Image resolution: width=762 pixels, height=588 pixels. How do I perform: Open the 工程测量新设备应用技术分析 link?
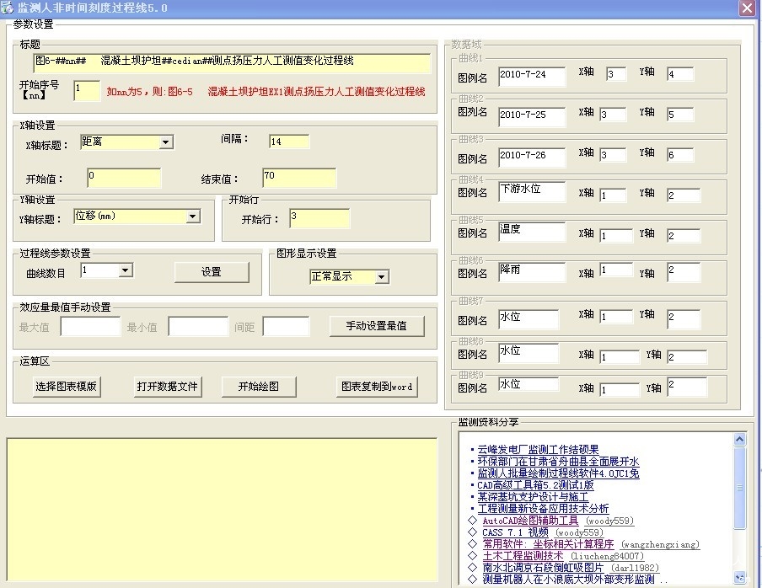pyautogui.click(x=543, y=508)
